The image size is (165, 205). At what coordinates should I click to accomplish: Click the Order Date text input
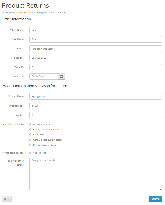(x=44, y=76)
